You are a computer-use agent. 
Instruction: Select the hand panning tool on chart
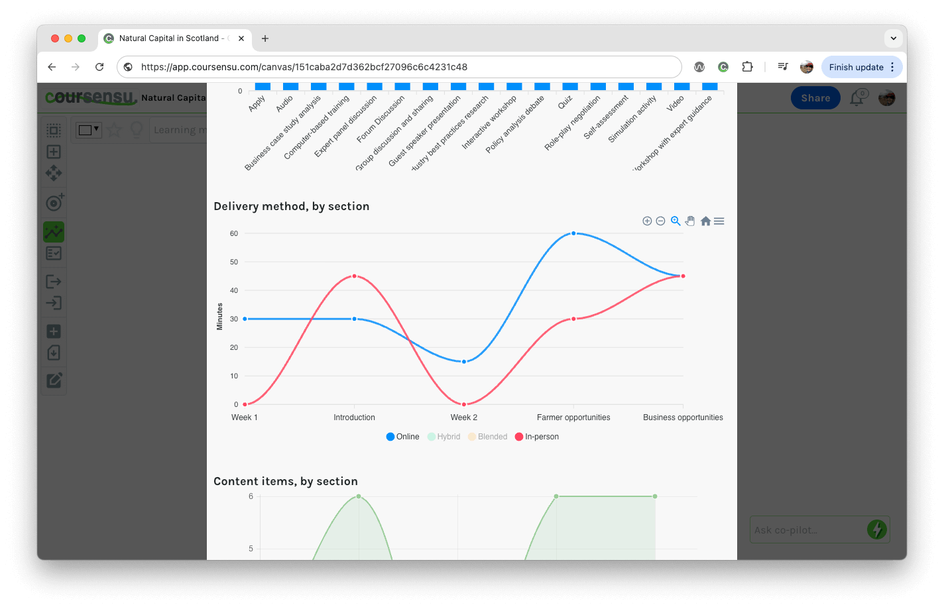pos(690,221)
